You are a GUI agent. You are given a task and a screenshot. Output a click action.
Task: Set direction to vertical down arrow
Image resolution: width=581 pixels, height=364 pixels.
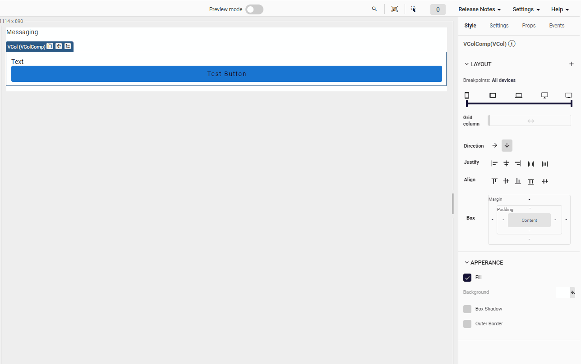(x=507, y=146)
